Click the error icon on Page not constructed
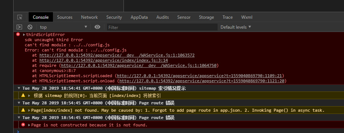This screenshot has height=133, width=344. [23, 125]
